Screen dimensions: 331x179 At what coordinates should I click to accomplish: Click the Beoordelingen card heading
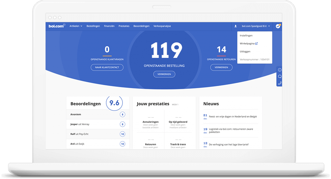pyautogui.click(x=85, y=104)
